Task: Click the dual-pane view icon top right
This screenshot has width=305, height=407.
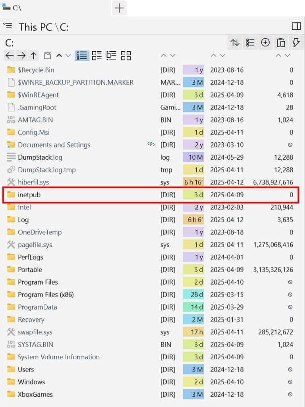Action: pyautogui.click(x=296, y=26)
